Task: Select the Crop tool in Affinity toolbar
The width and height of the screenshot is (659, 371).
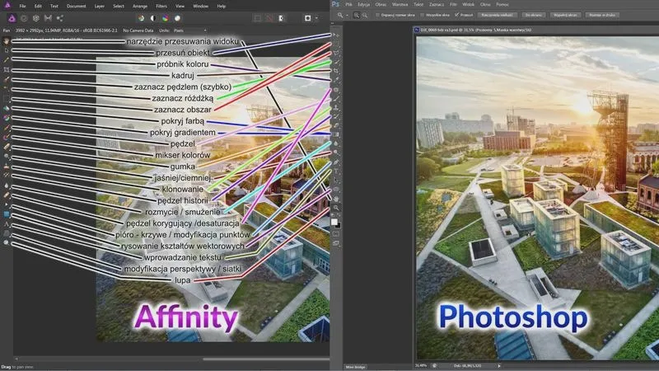Action: click(x=7, y=71)
